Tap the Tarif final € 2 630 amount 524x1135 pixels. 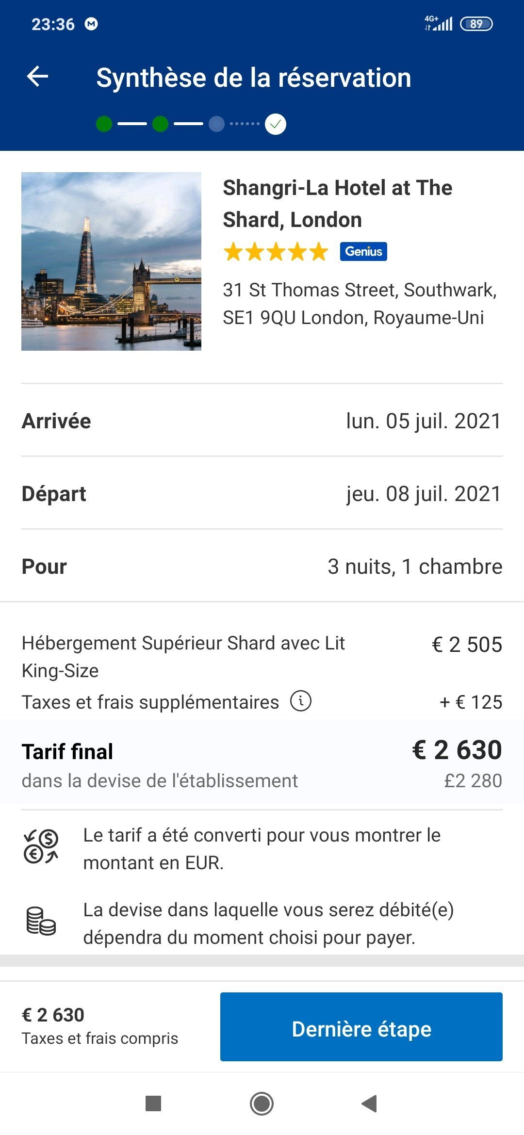(x=457, y=750)
